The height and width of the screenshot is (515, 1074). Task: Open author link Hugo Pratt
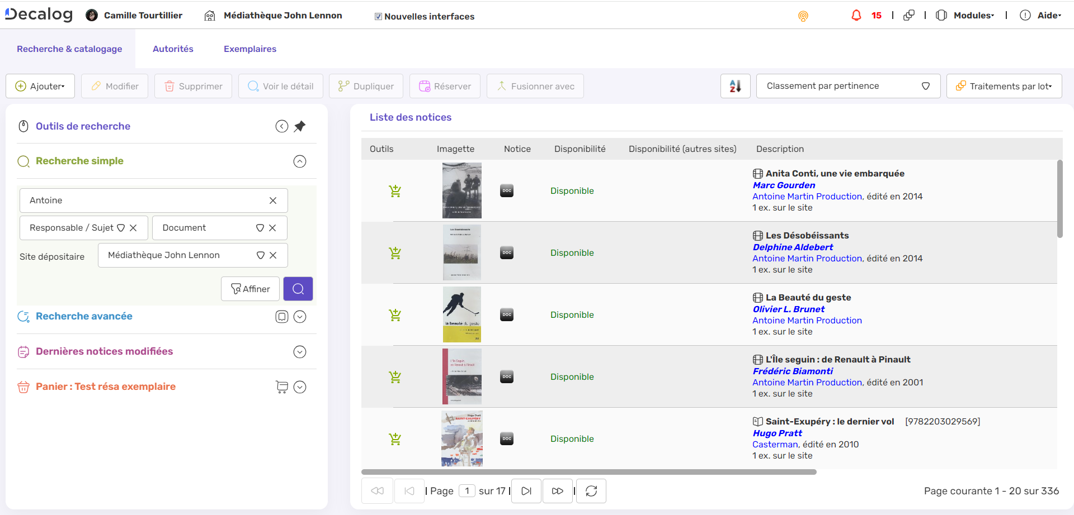777,433
